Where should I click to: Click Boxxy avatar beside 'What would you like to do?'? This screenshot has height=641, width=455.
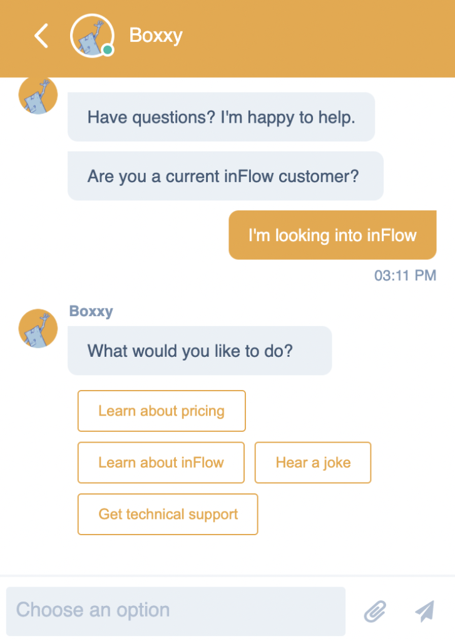(x=38, y=328)
